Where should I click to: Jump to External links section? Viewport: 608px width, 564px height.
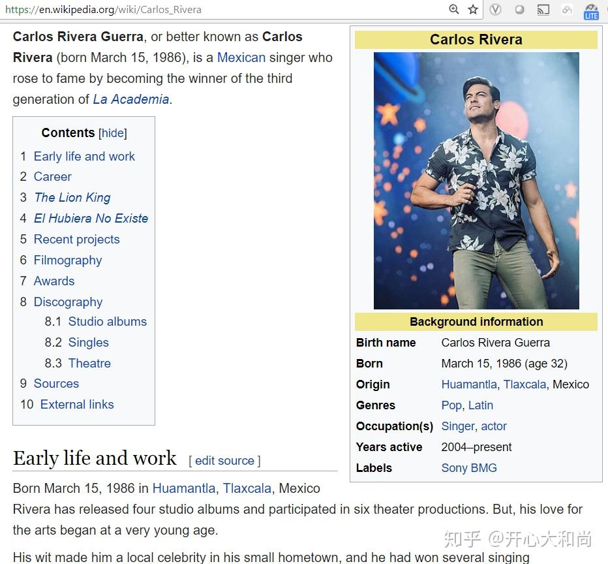coord(77,405)
